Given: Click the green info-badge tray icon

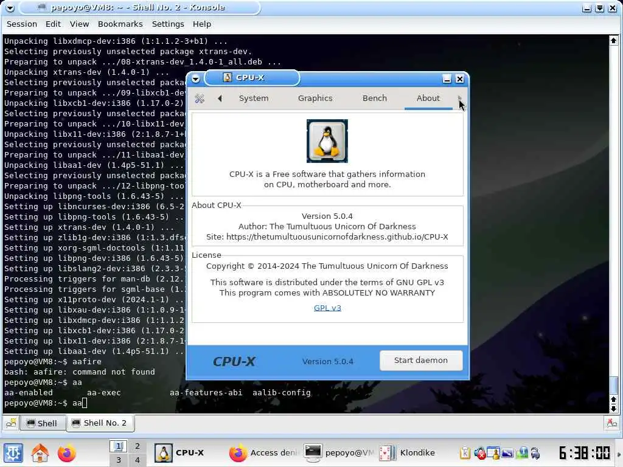Looking at the screenshot, I should [x=522, y=452].
